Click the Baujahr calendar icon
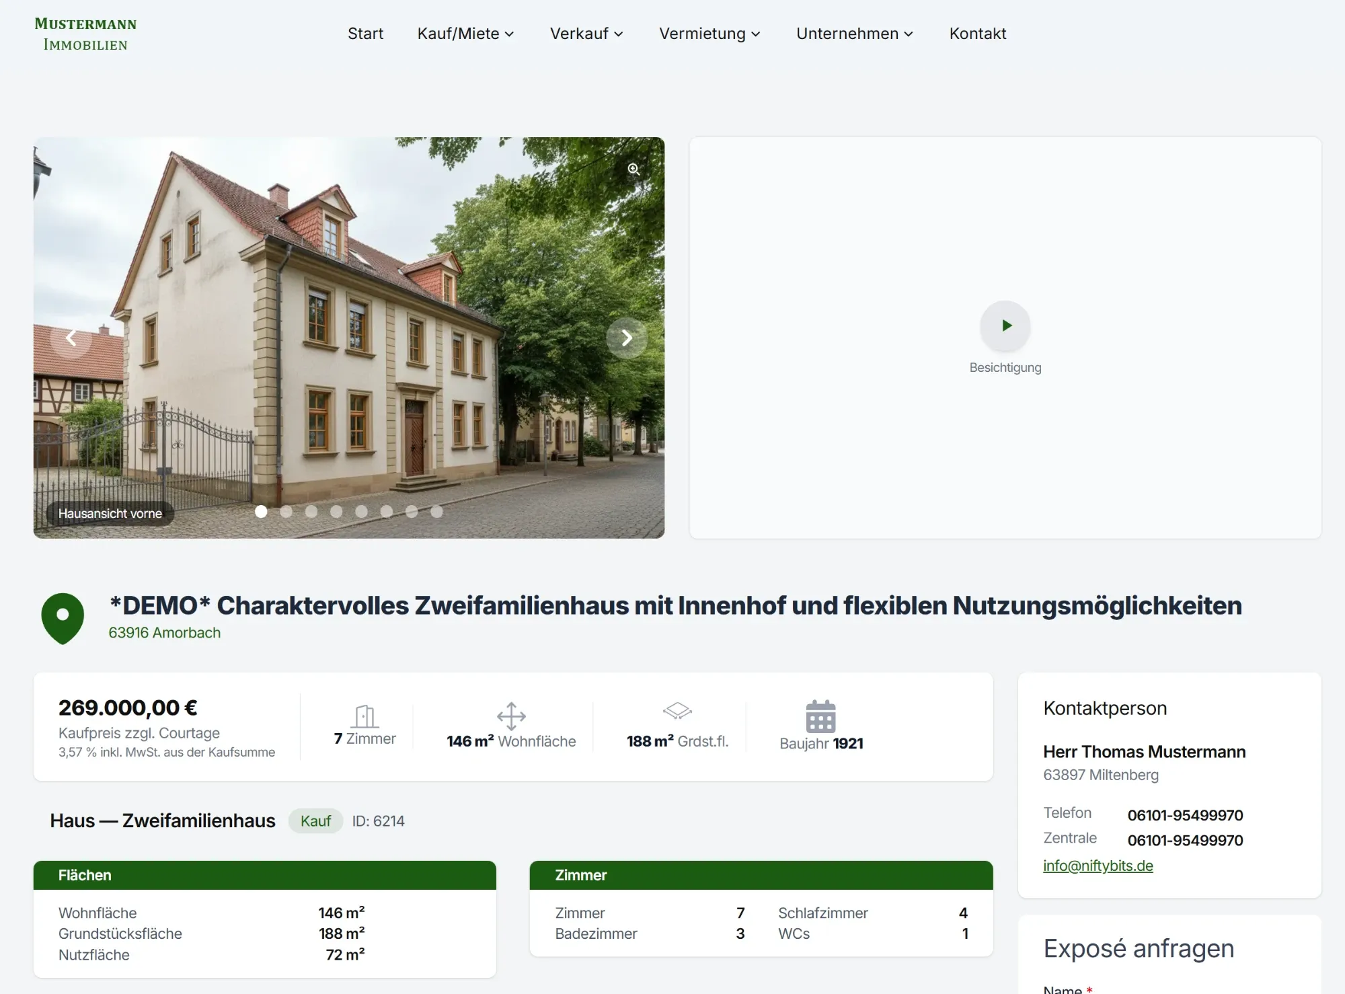Viewport: 1345px width, 994px height. coord(820,716)
